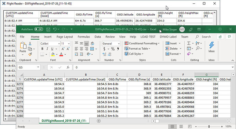Click the Redo icon
This screenshot has width=236, height=129.
point(64,29)
